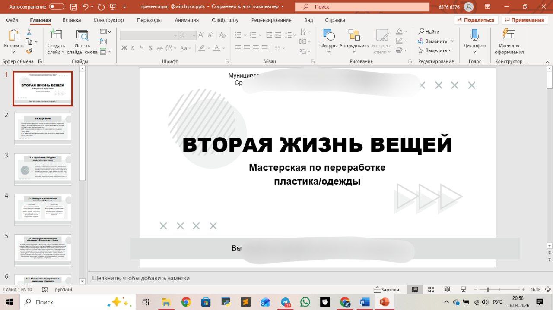The width and height of the screenshot is (553, 310).
Task: Click the Примечания comments button
Action: click(x=524, y=20)
